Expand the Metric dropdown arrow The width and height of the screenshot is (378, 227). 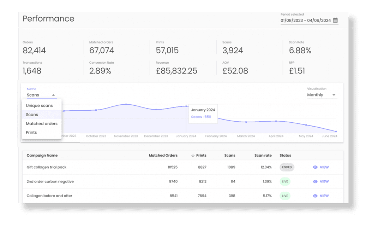coord(53,95)
